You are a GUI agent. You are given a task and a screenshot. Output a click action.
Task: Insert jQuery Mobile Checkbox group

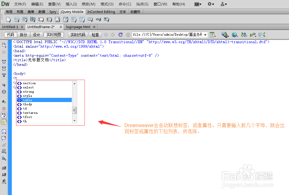74,19
